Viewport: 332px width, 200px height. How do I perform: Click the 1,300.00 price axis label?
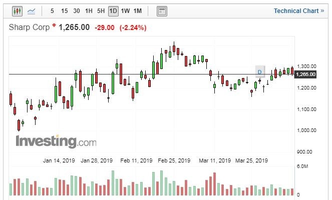(x=306, y=66)
